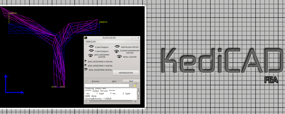Click the HEPSİNİGÖSTER button
This screenshot has height=114, width=285.
coord(126,73)
